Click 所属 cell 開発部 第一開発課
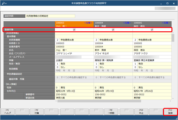 coord(113,60)
